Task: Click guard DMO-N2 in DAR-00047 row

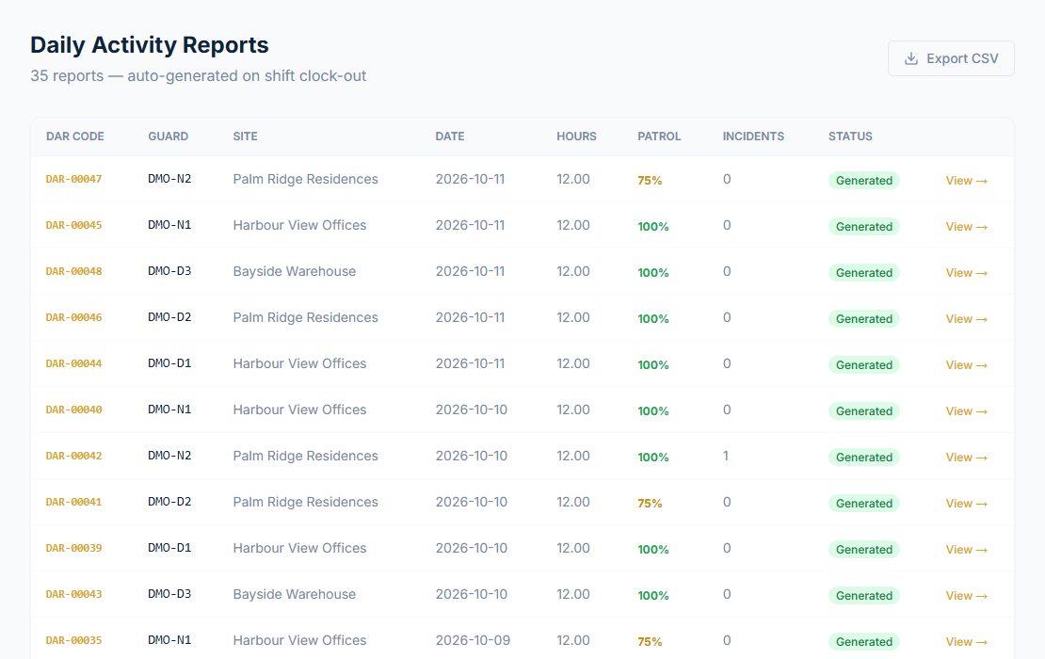Action: coord(170,179)
